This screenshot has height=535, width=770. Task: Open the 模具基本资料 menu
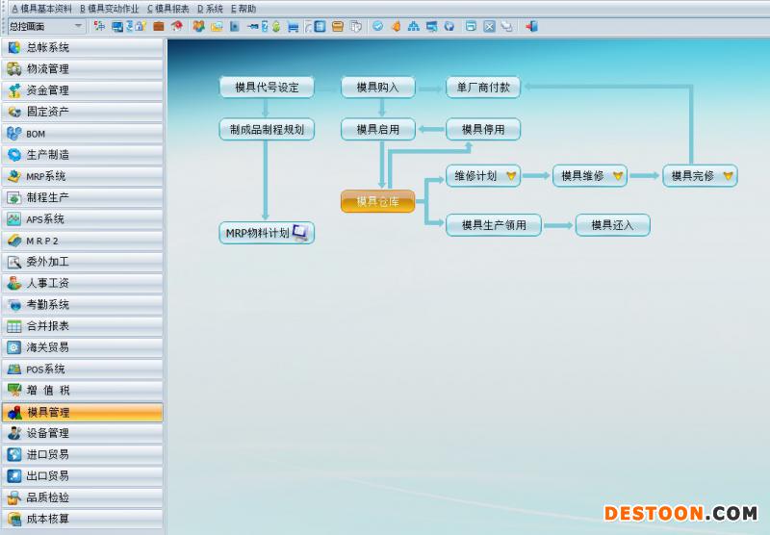(x=41, y=9)
